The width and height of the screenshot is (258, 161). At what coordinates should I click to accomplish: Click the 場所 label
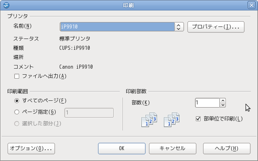(18, 57)
